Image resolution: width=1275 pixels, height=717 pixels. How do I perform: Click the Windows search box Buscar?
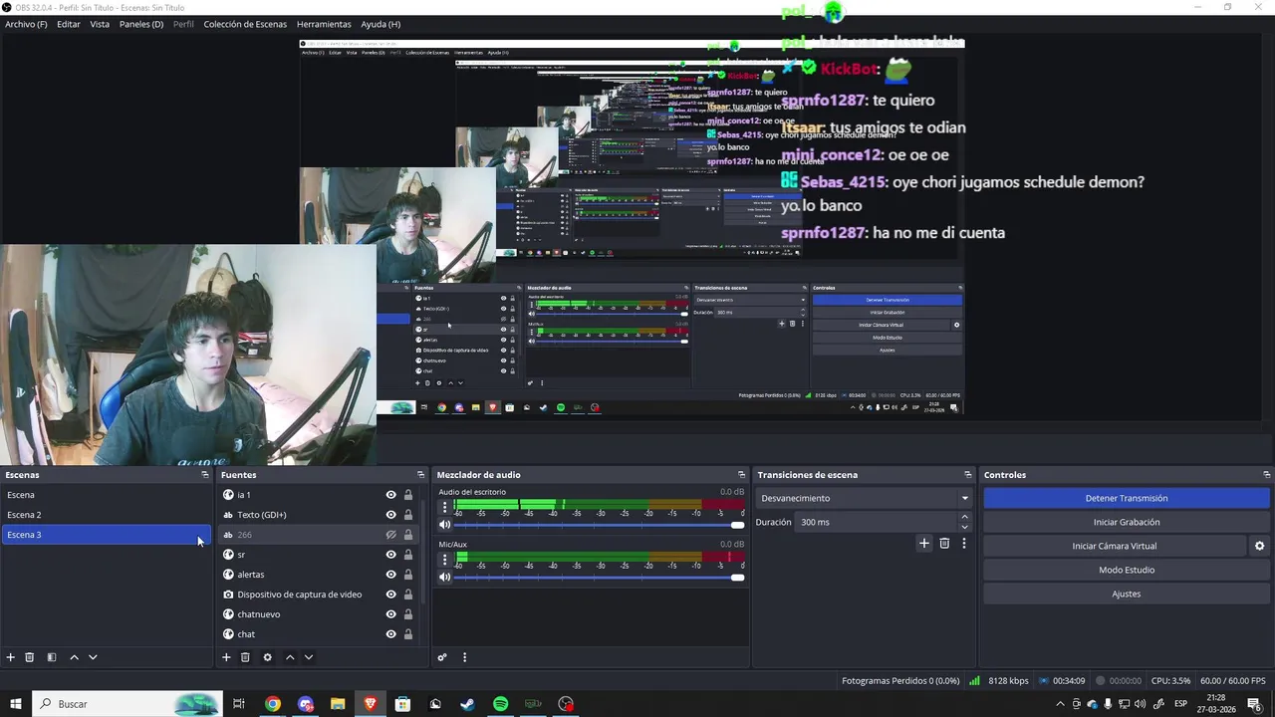[127, 704]
